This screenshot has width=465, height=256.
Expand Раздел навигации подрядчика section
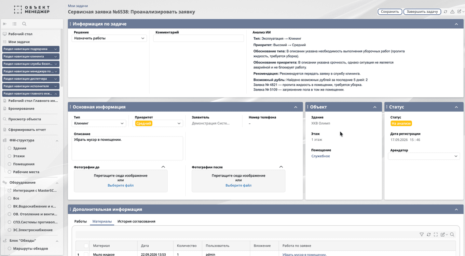(31, 49)
